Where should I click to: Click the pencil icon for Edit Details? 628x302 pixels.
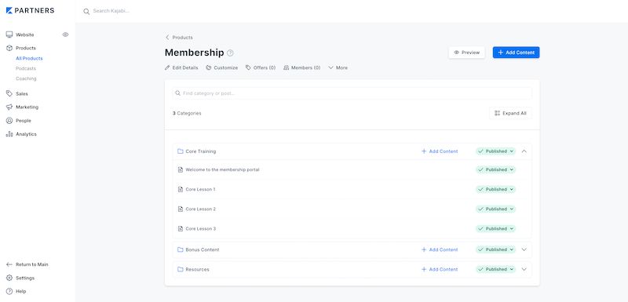point(167,67)
